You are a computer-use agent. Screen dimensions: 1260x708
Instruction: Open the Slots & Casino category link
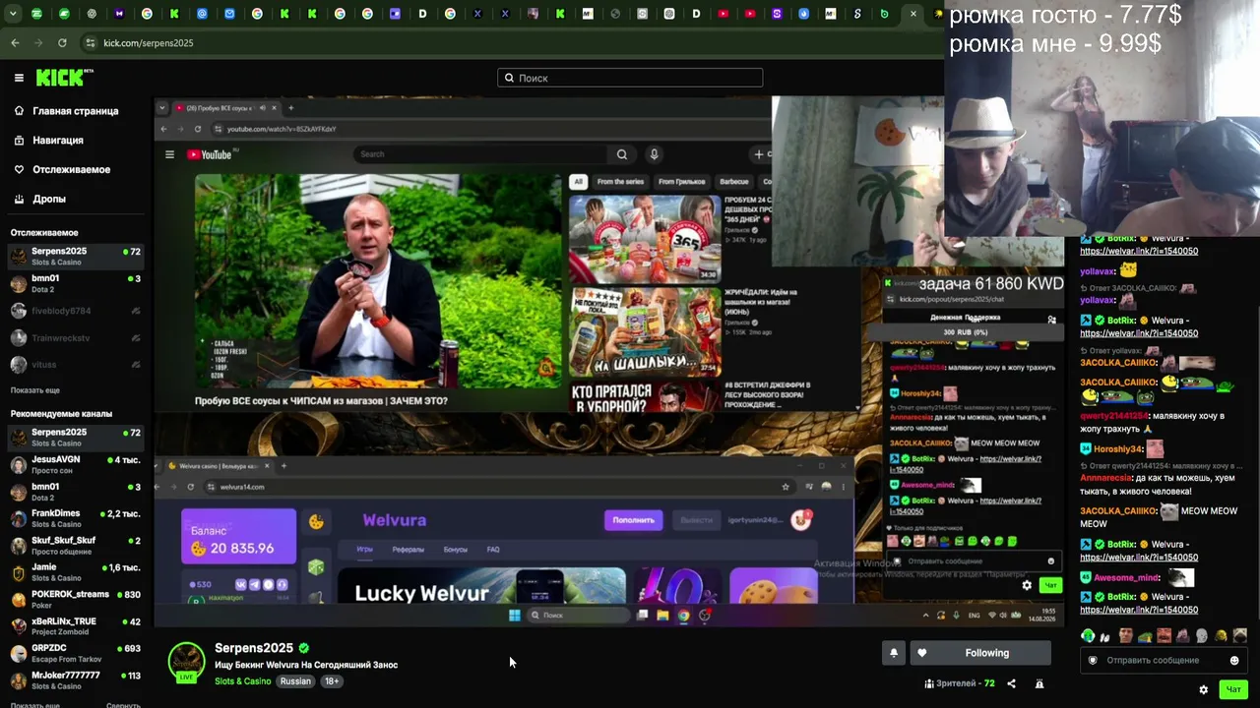pyautogui.click(x=243, y=681)
